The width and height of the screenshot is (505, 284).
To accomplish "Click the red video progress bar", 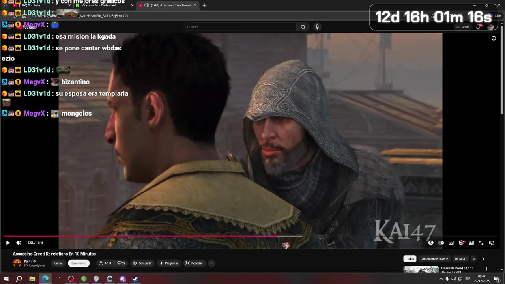I will [x=139, y=236].
